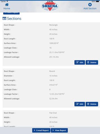This screenshot has height=134, width=100.
Task: Click the Add Section text label
Action: click(90, 8)
